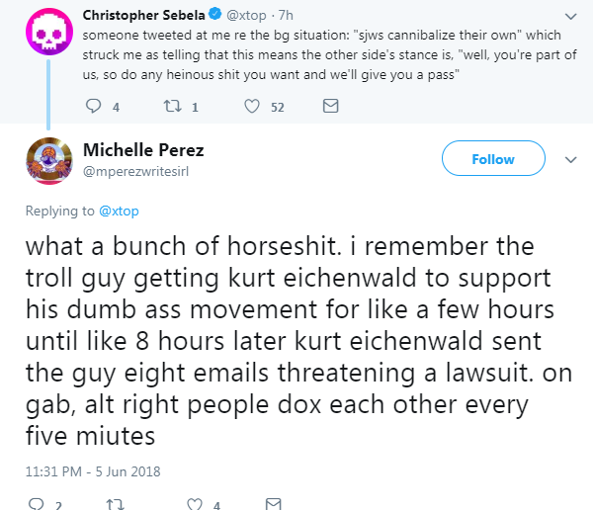Open Michelle Perez's profile picture

pos(49,161)
